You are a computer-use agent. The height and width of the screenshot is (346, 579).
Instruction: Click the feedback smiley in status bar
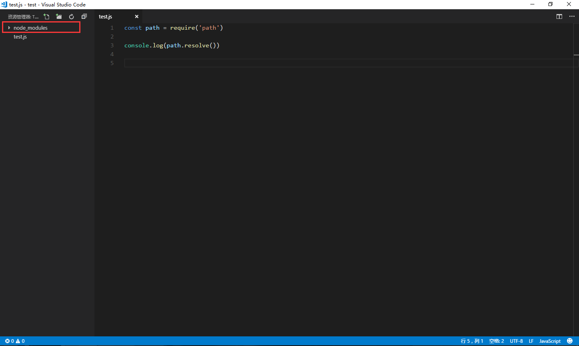570,341
